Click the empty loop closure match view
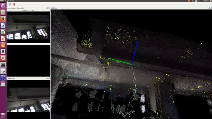 pyautogui.click(x=28, y=61)
